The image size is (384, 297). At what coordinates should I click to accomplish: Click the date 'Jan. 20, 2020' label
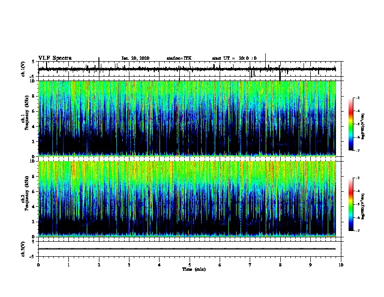pos(135,58)
